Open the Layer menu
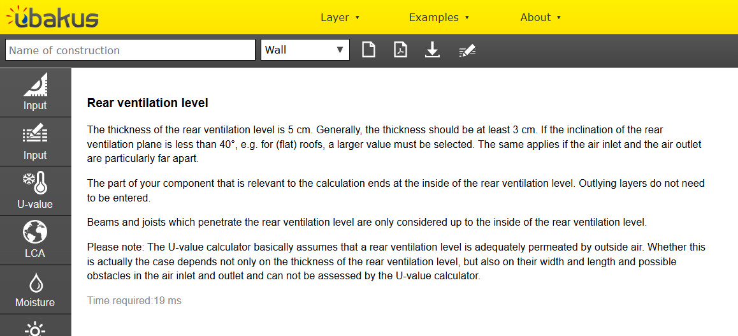This screenshot has height=336, width=738. [x=340, y=17]
